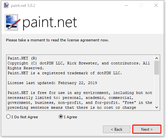Click the license scrollbar thumb

(156, 68)
